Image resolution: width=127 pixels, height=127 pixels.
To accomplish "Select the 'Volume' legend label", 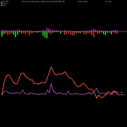I will pyautogui.click(x=5, y=4).
